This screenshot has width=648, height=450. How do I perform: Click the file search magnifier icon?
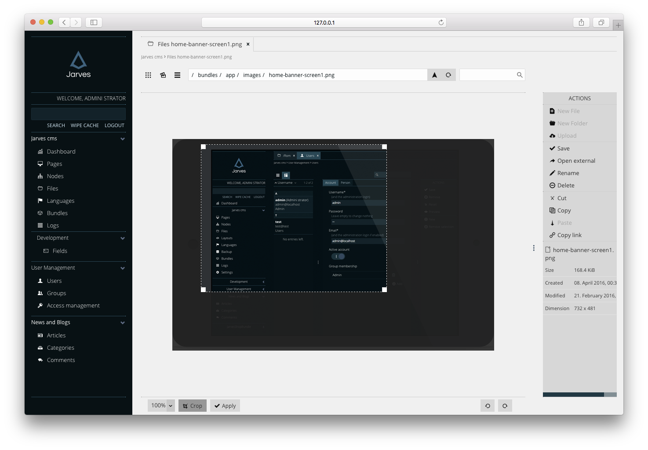click(x=520, y=75)
